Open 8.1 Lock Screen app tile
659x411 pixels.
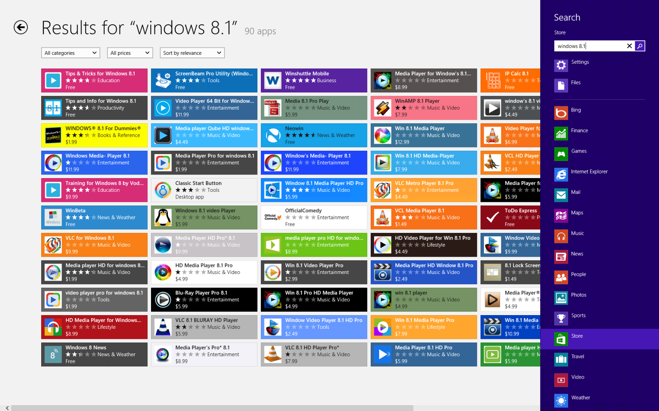click(510, 272)
